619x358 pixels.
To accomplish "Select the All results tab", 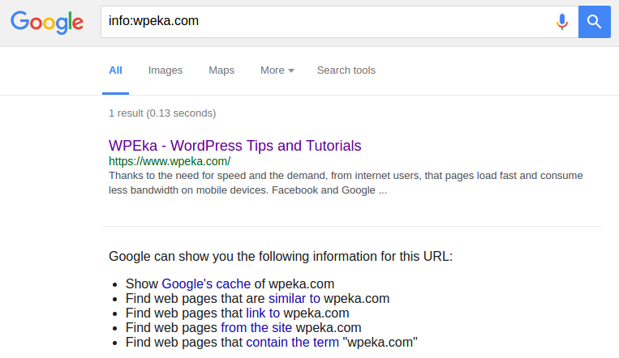I will tap(116, 70).
